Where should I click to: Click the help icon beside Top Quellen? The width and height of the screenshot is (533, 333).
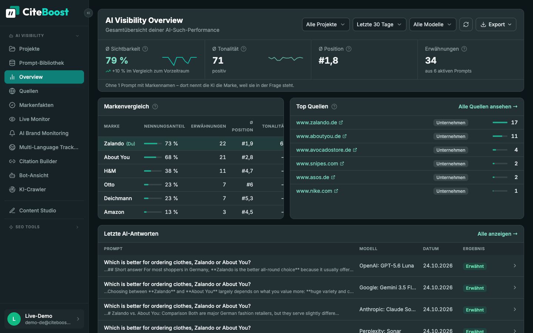click(334, 107)
